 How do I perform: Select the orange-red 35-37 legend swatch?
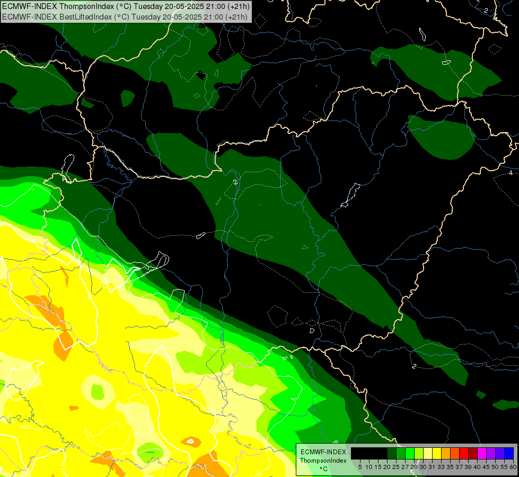[455, 453]
